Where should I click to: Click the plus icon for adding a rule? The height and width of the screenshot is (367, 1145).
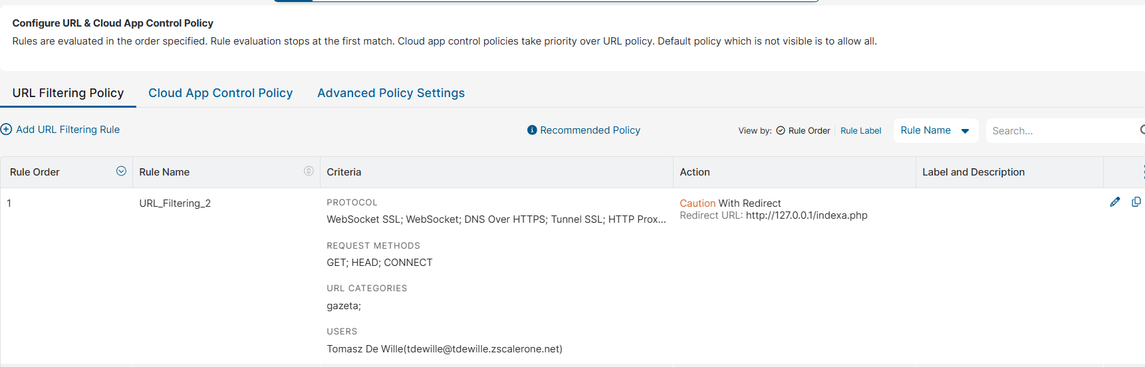coord(6,130)
